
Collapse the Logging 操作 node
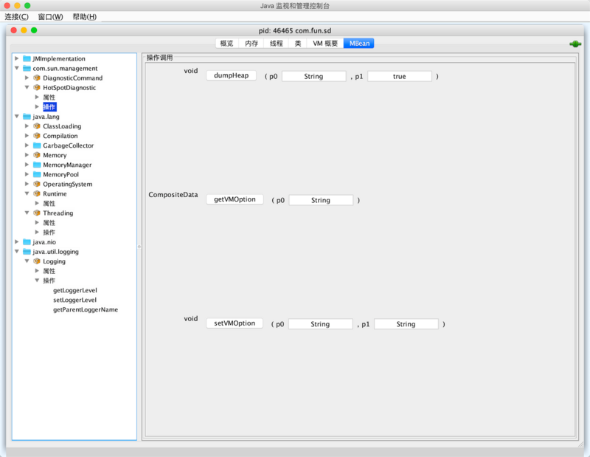coord(37,281)
